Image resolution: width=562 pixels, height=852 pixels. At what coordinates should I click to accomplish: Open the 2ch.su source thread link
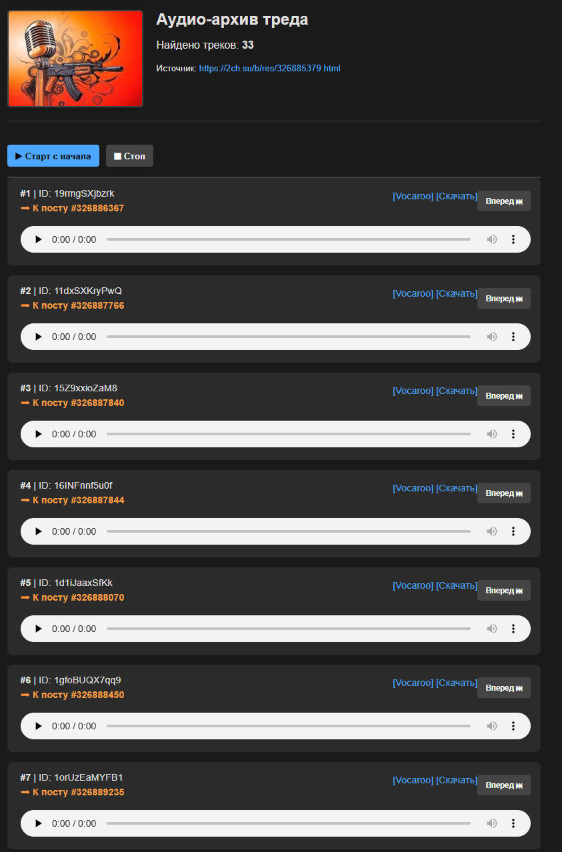269,69
